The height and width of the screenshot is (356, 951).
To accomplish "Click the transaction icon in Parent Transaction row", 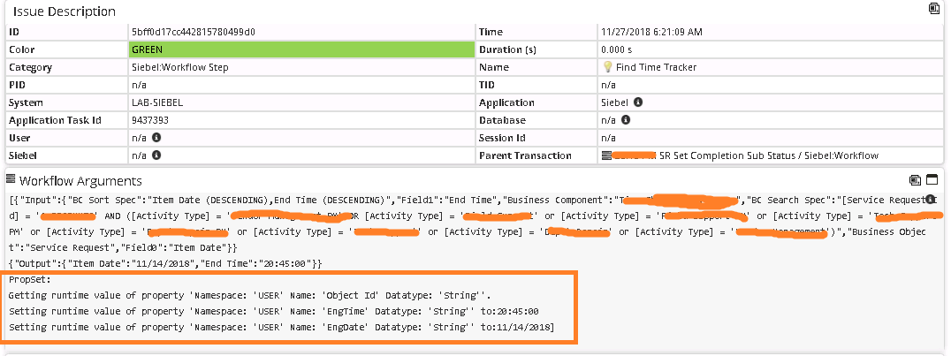I will pyautogui.click(x=606, y=155).
